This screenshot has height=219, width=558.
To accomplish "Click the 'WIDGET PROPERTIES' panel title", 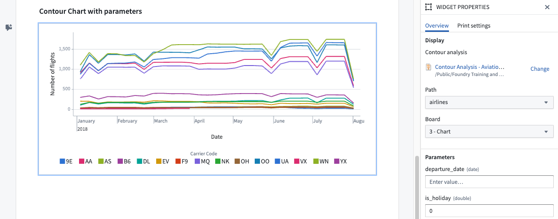I will click(462, 7).
